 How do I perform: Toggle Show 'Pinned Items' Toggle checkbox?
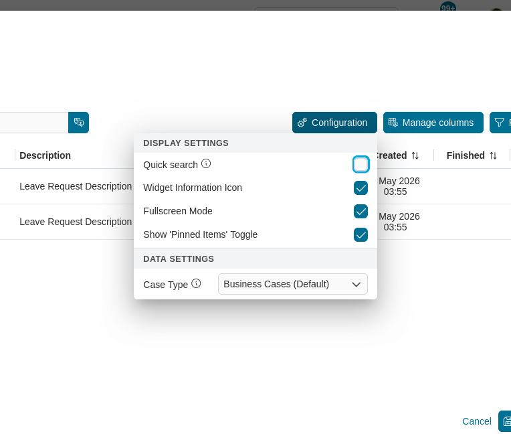361,234
